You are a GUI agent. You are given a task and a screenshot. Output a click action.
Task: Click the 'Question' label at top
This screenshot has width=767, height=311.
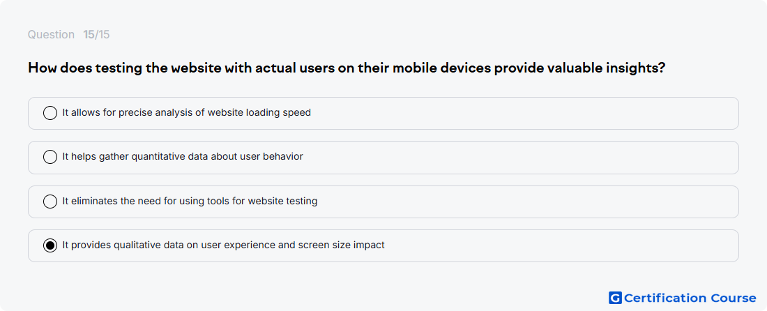pos(51,35)
